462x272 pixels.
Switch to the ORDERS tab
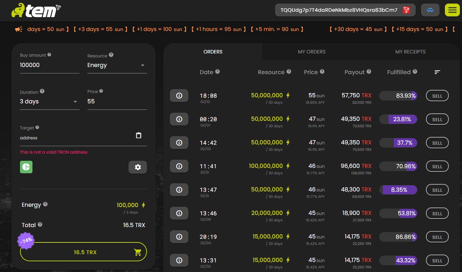(213, 52)
